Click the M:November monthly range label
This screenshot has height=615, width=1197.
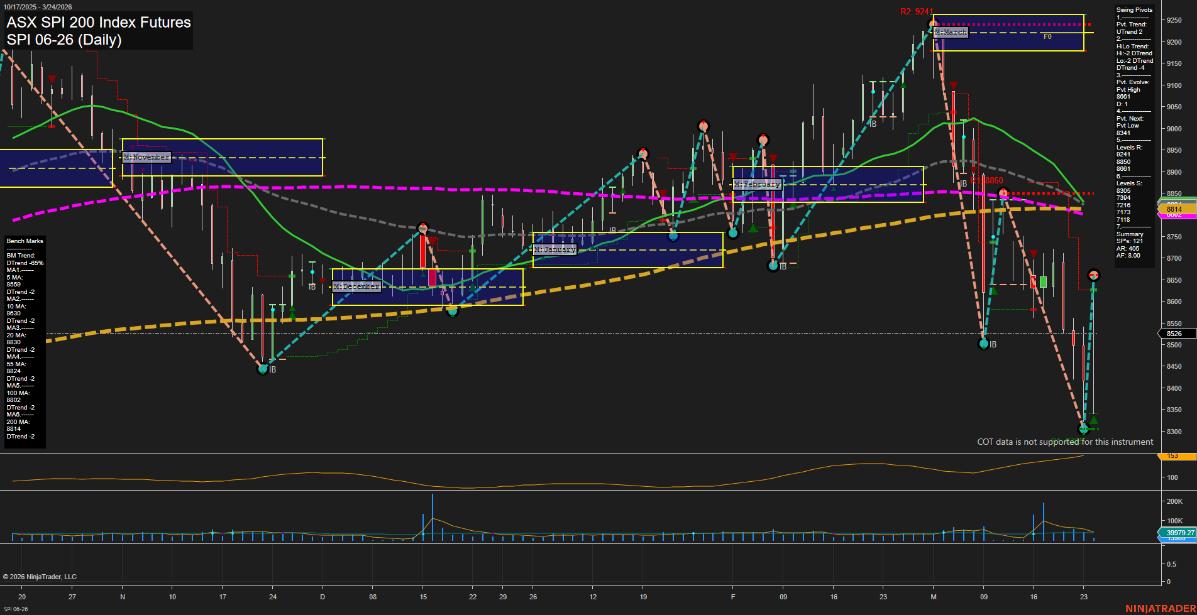pyautogui.click(x=146, y=157)
